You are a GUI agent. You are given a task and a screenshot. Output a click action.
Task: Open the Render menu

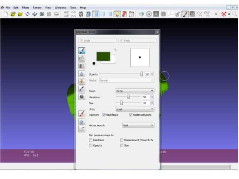point(37,8)
